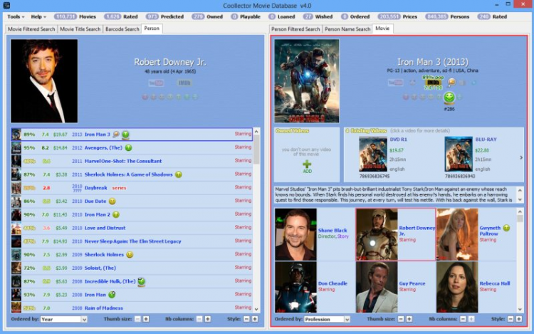Open Marvel One-Shot: The Consultant movie

123,161
